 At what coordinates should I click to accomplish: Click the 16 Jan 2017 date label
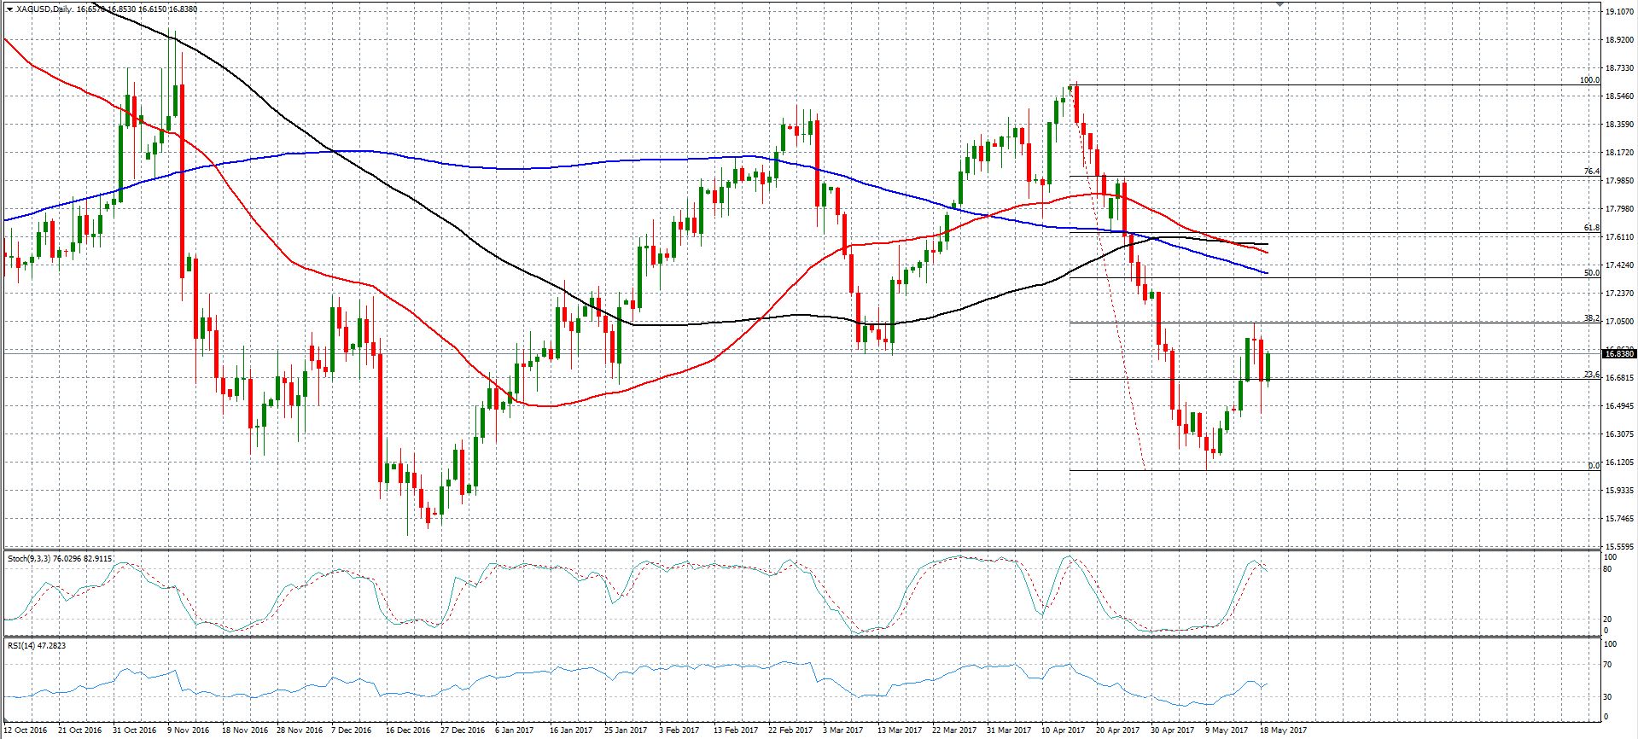pyautogui.click(x=571, y=730)
